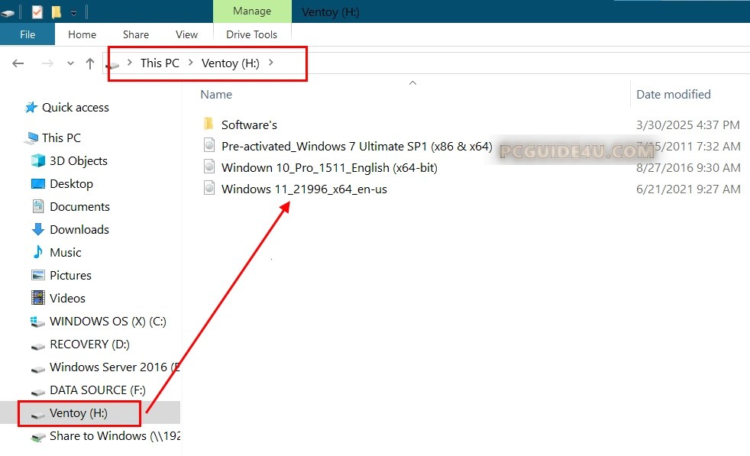
Task: Select Software's folder name
Action: [249, 125]
